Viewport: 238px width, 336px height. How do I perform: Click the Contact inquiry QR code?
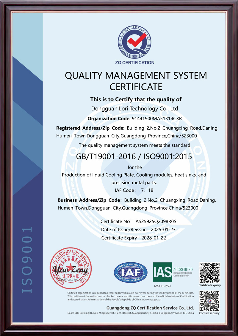(x=209, y=300)
